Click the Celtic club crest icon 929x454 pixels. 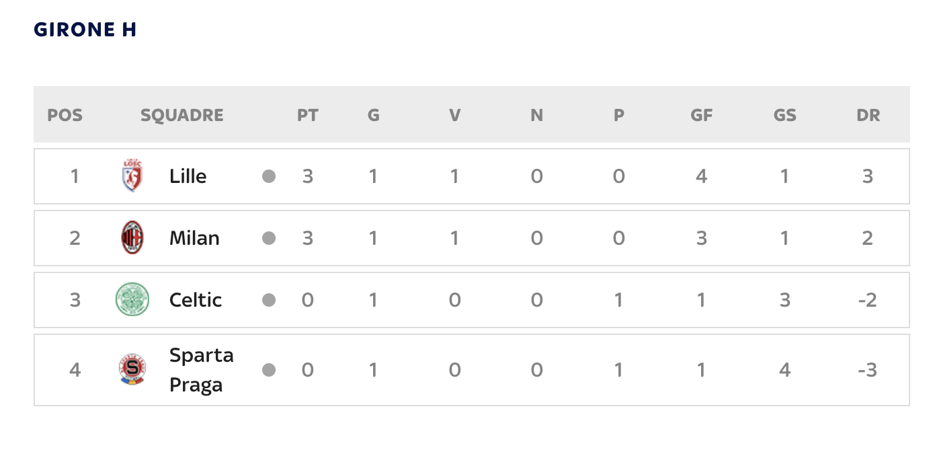click(132, 300)
